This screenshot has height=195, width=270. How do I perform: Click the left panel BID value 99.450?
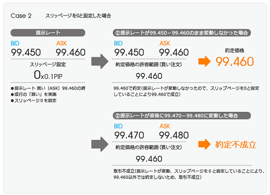tap(26, 52)
